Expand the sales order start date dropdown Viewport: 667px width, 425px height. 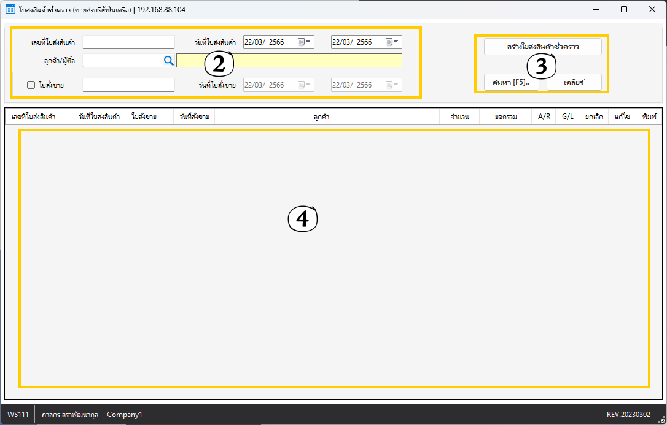[308, 85]
